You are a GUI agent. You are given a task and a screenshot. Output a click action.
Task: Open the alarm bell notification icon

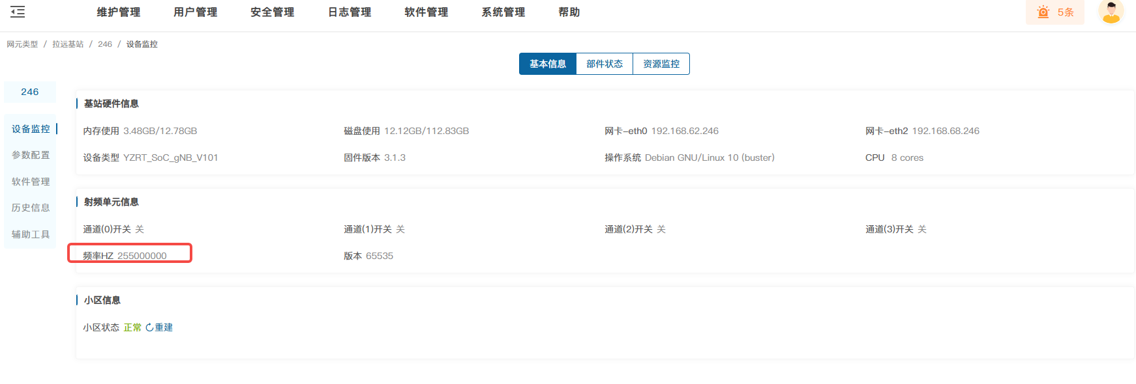click(1043, 12)
